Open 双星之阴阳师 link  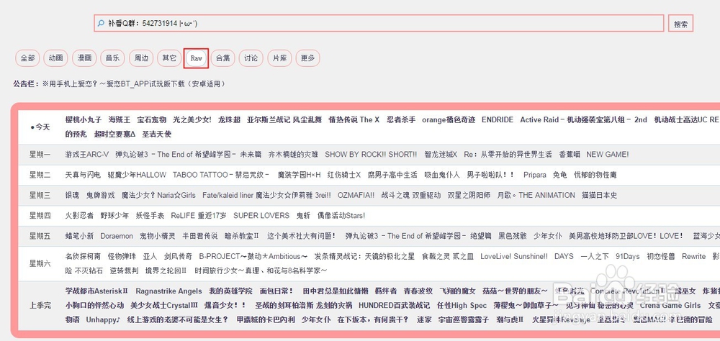(x=469, y=195)
